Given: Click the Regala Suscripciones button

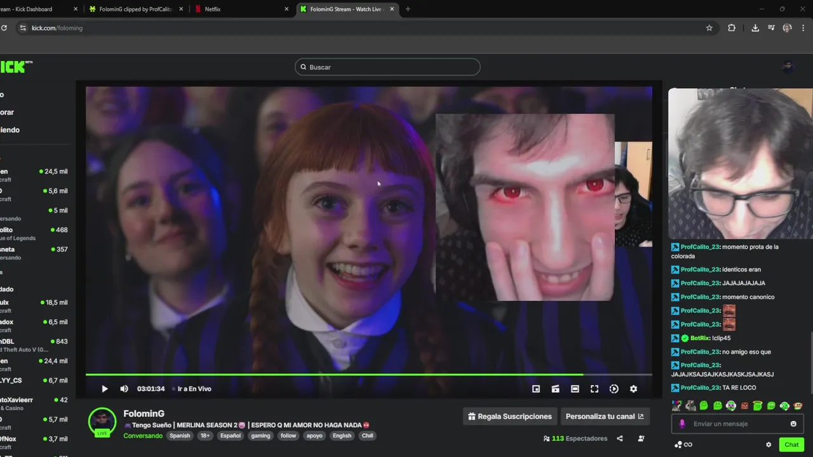Looking at the screenshot, I should pyautogui.click(x=510, y=416).
